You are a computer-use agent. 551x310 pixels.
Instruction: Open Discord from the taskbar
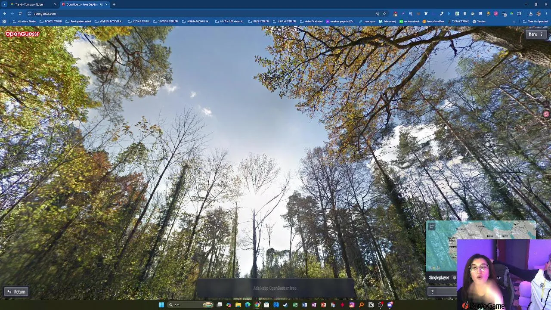coord(390,305)
